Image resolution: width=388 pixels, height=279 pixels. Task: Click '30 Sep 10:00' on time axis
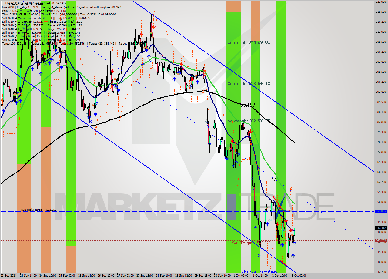223,276
